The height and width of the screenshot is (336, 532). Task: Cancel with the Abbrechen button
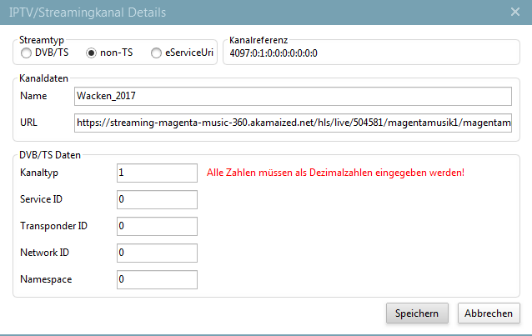(x=489, y=313)
